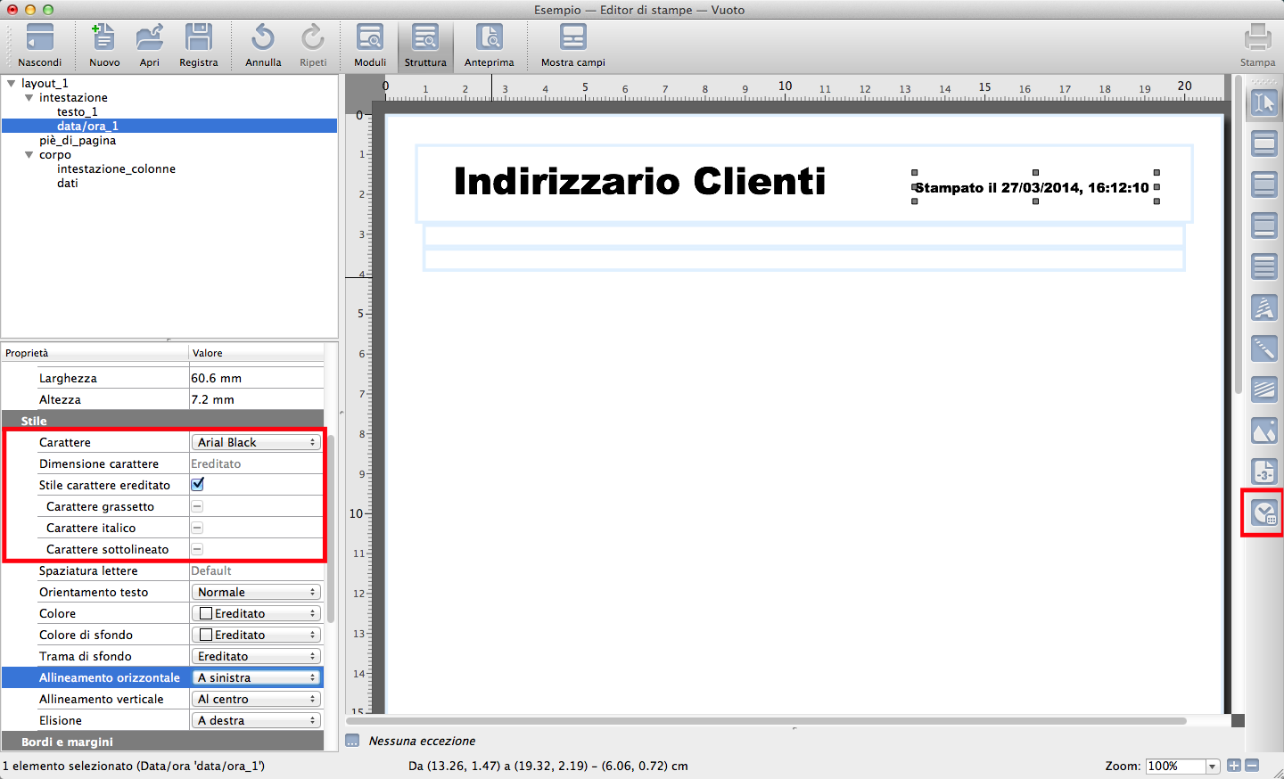This screenshot has height=779, width=1284.
Task: Toggle the Carattere italico checkbox
Action: 198,528
